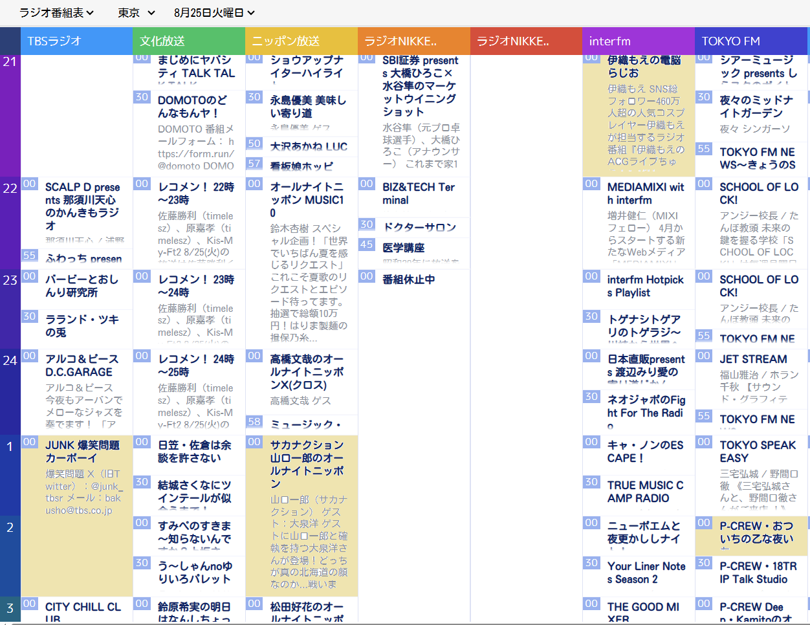
Task: Open 看板娘ホッピ program at 21:57
Action: (301, 166)
